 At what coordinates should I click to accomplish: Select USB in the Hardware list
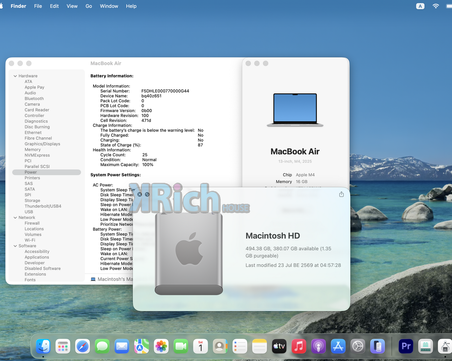pos(29,212)
